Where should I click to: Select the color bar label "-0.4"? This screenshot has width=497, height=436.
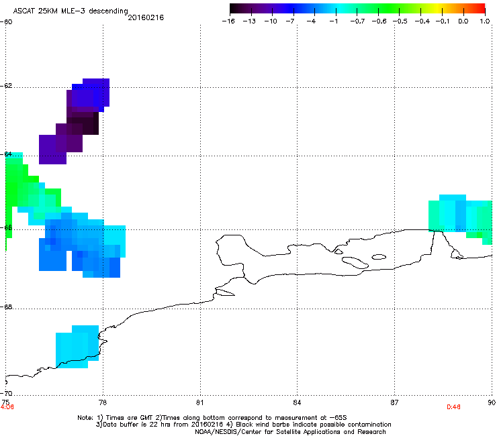coord(422,21)
